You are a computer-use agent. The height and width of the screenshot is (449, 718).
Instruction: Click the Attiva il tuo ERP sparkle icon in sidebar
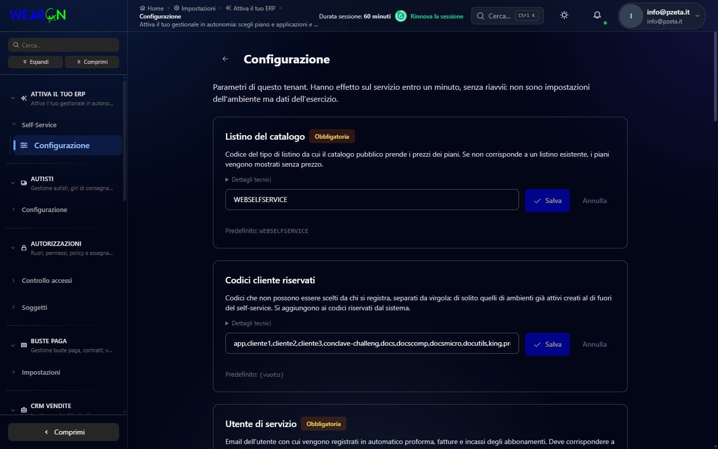24,98
